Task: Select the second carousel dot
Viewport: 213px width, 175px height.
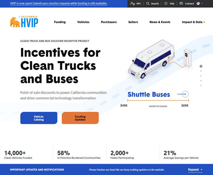Action: tap(201, 71)
